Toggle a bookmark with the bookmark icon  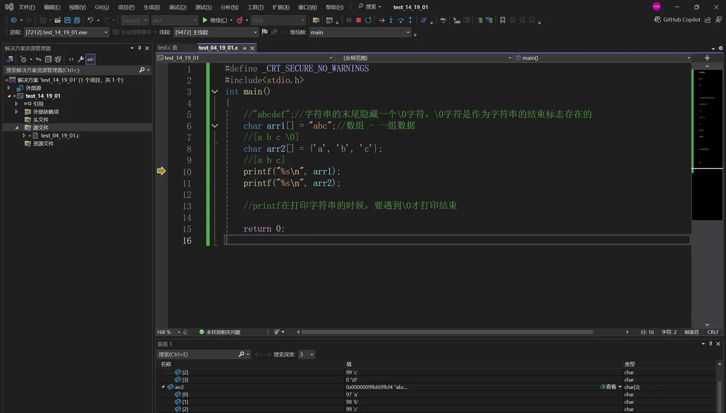coord(502,20)
